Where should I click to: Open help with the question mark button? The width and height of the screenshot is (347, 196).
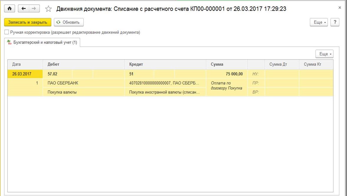[335, 22]
